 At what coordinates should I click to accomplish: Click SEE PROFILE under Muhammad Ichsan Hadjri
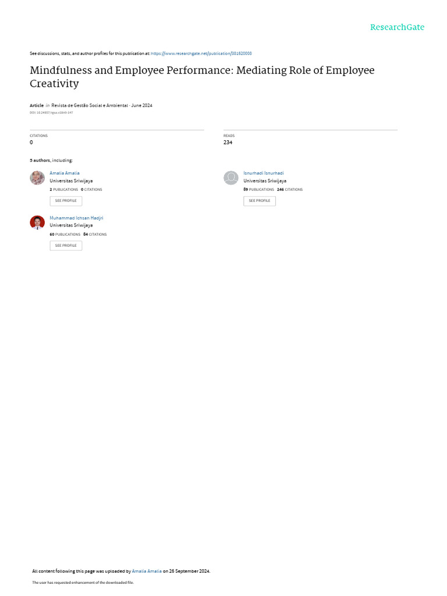click(x=66, y=246)
